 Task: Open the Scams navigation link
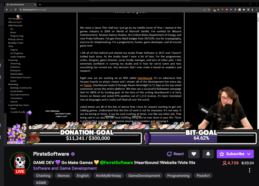click(x=13, y=81)
